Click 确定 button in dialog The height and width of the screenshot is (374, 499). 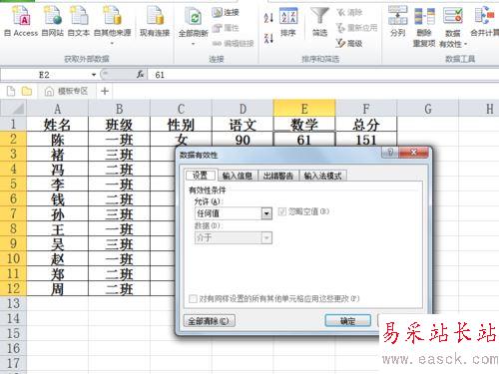[x=347, y=321]
